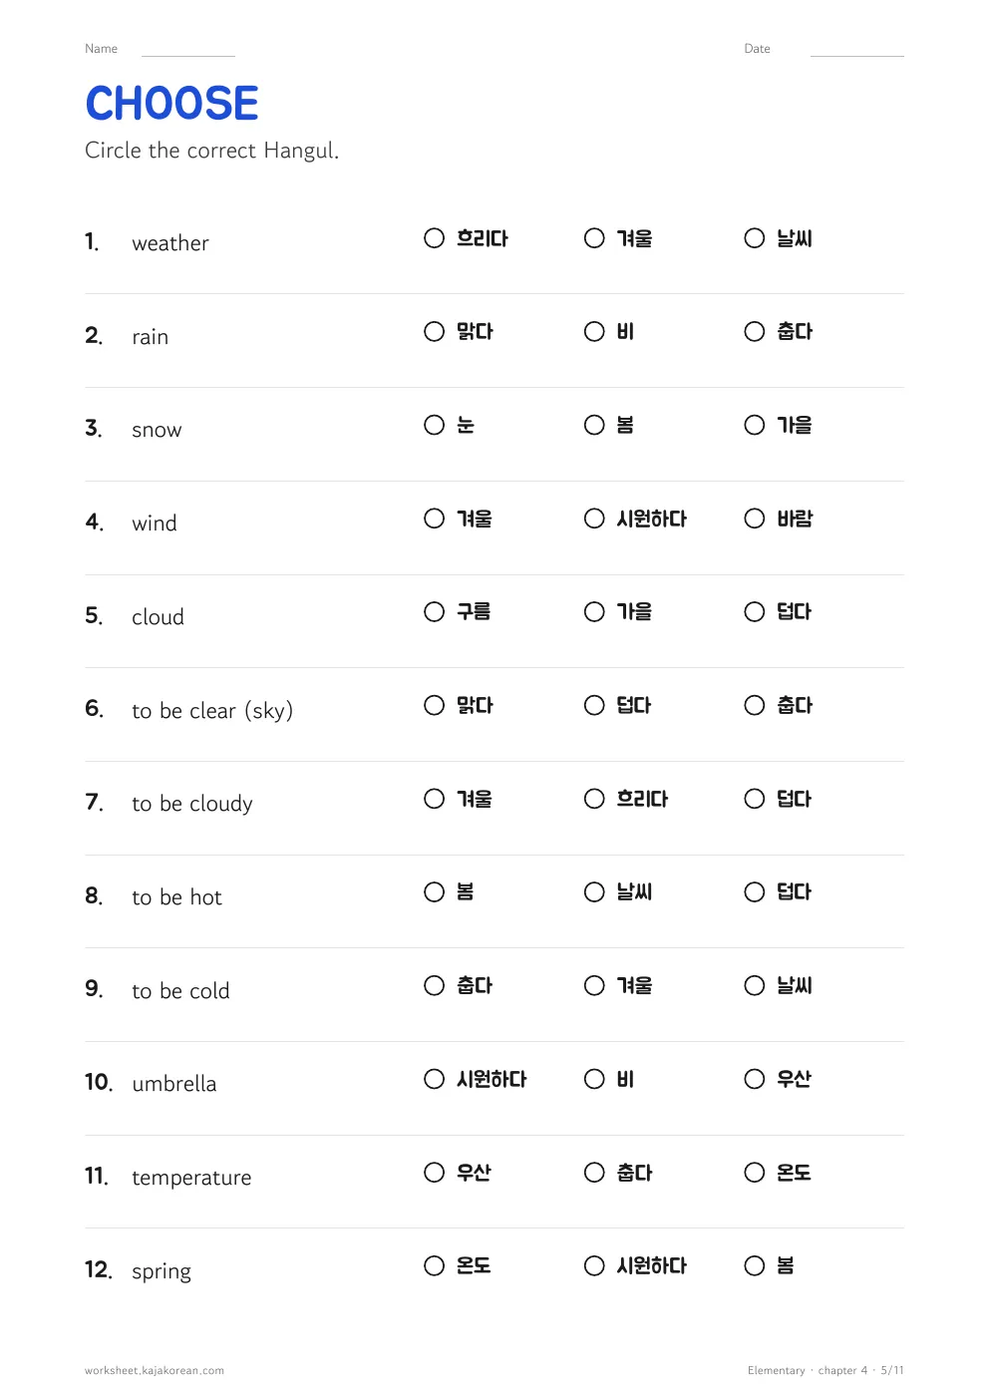The height and width of the screenshot is (1400, 990).
Task: Mark the 눈 circle for snow
Action: click(434, 425)
